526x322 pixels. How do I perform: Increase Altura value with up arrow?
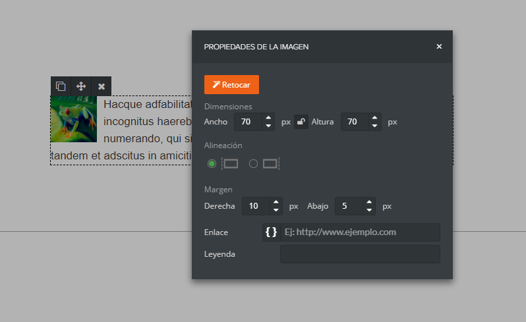374,118
